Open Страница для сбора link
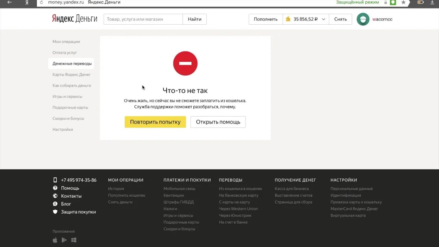This screenshot has width=439, height=247. click(x=294, y=202)
